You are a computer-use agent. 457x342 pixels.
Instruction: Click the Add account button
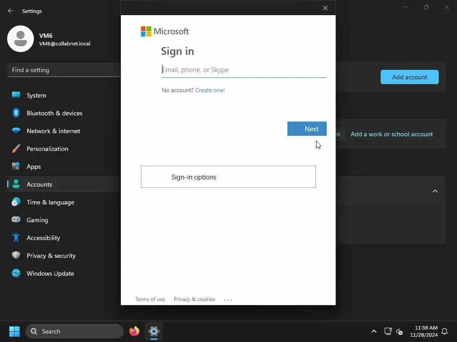coord(410,77)
